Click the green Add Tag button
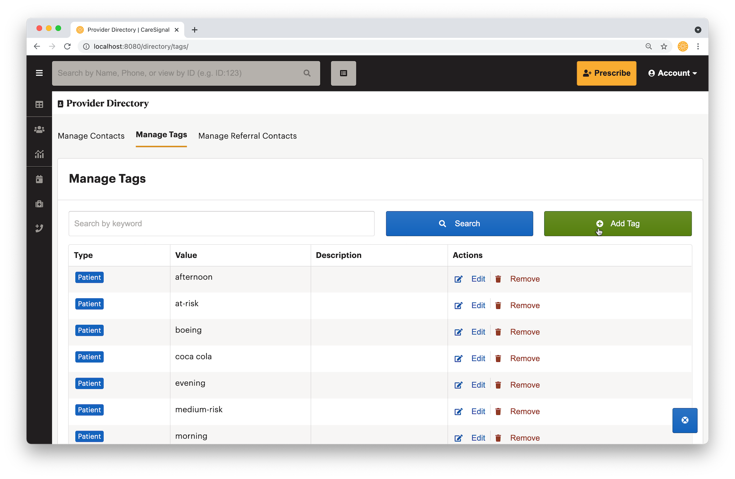This screenshot has width=735, height=479. tap(618, 223)
